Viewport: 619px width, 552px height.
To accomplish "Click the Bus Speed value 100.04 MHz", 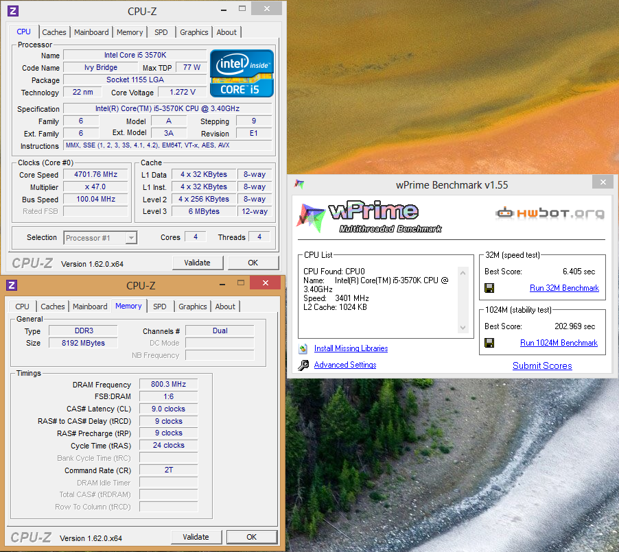I will (96, 200).
